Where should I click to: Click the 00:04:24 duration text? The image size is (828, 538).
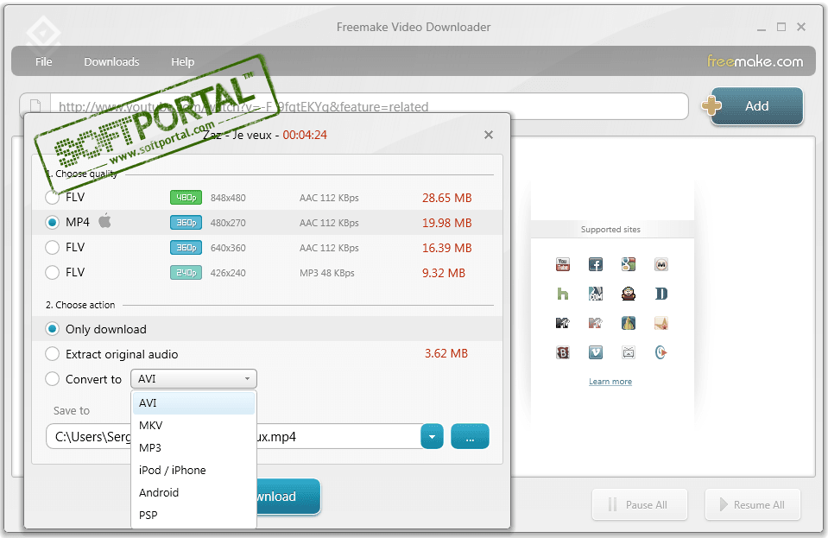coord(305,135)
